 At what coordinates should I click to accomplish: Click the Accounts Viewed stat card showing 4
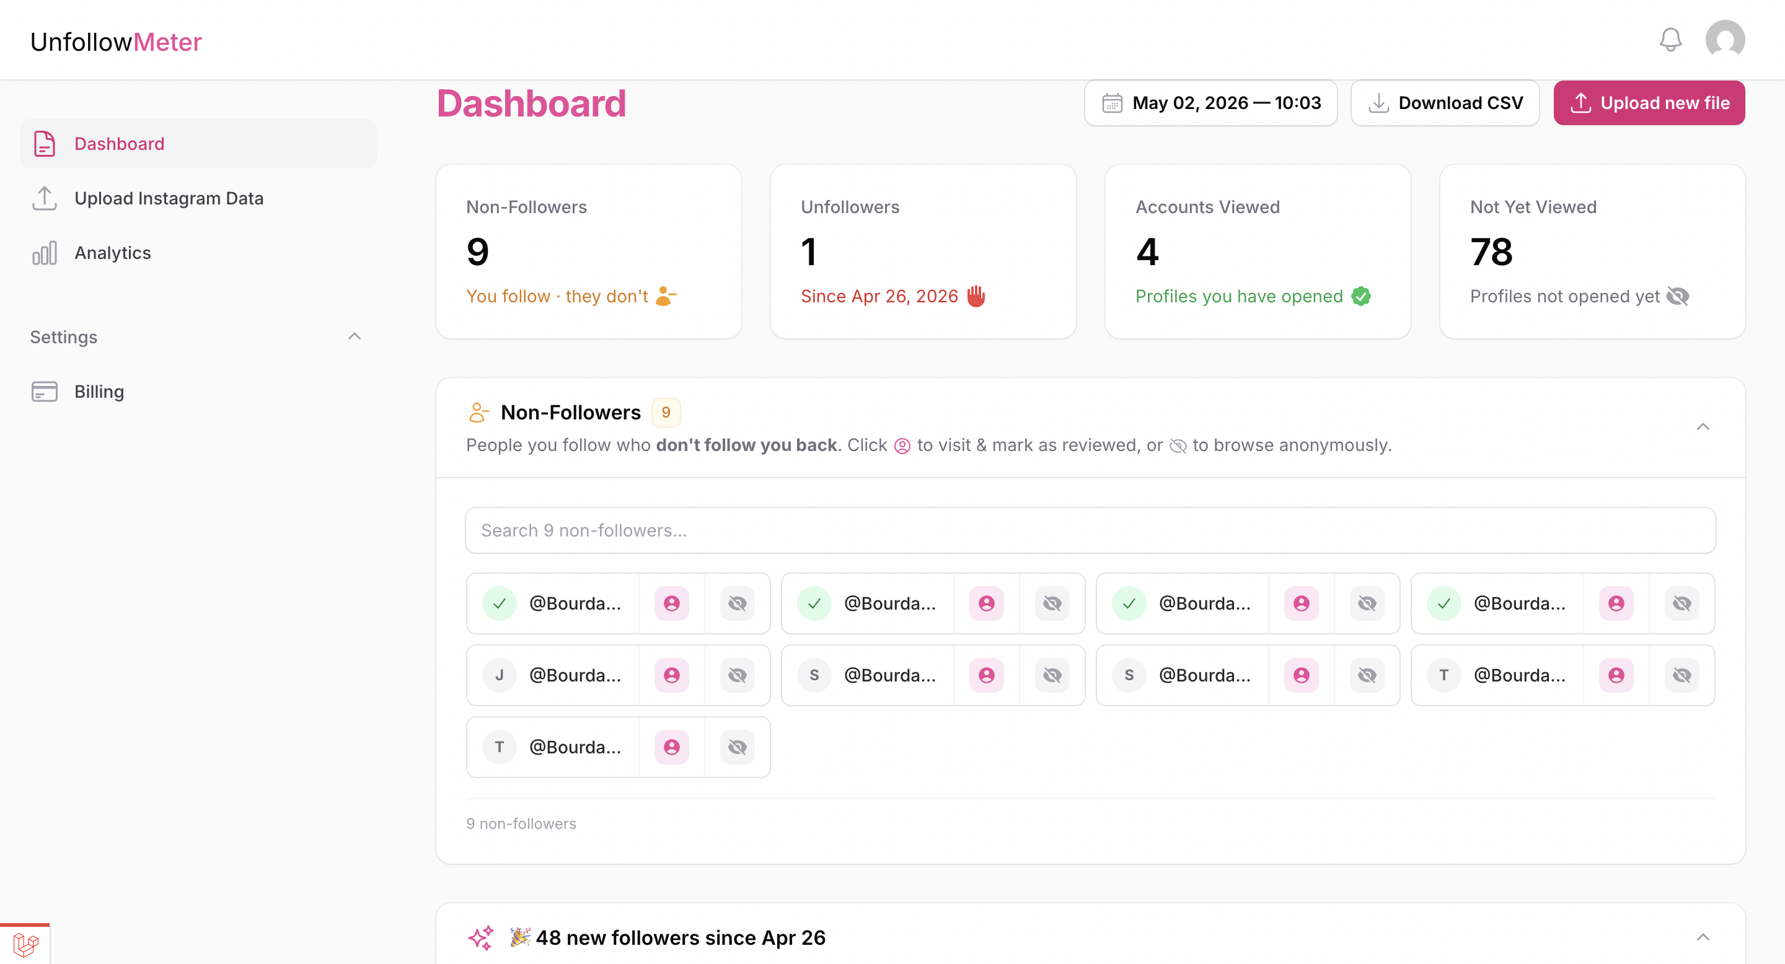click(x=1258, y=252)
